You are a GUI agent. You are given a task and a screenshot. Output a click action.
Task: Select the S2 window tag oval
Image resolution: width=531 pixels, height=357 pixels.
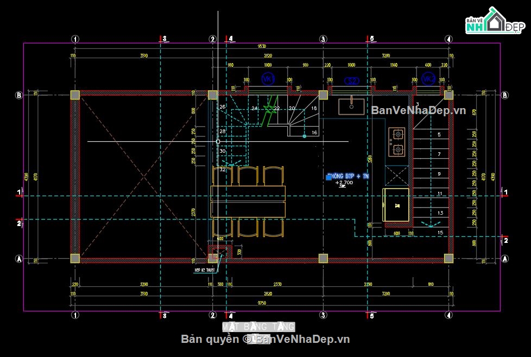[352, 81]
